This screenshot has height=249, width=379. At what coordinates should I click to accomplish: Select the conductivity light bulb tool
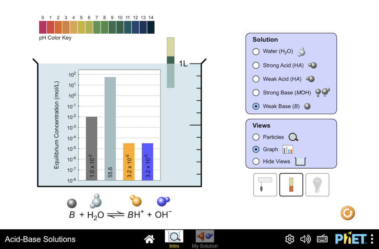coord(317,185)
